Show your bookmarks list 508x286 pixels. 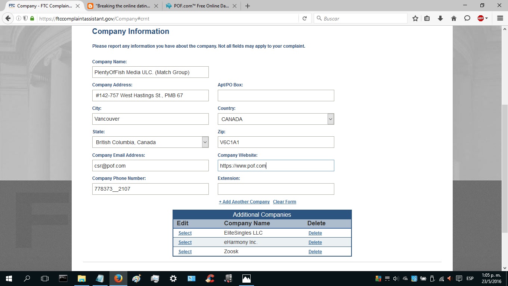pyautogui.click(x=427, y=19)
